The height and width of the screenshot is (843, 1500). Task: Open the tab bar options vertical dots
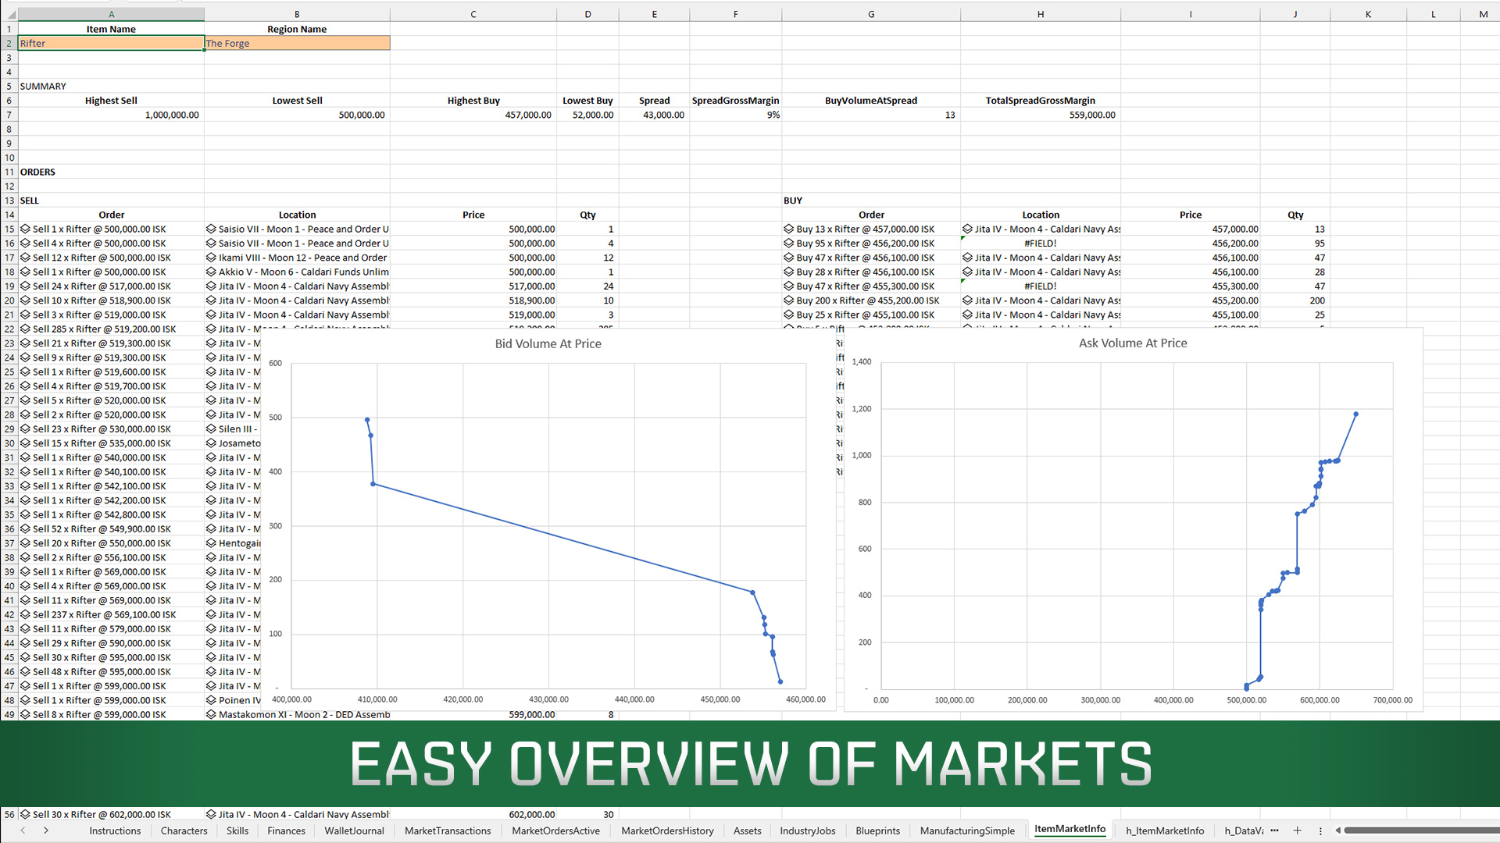coord(1320,831)
